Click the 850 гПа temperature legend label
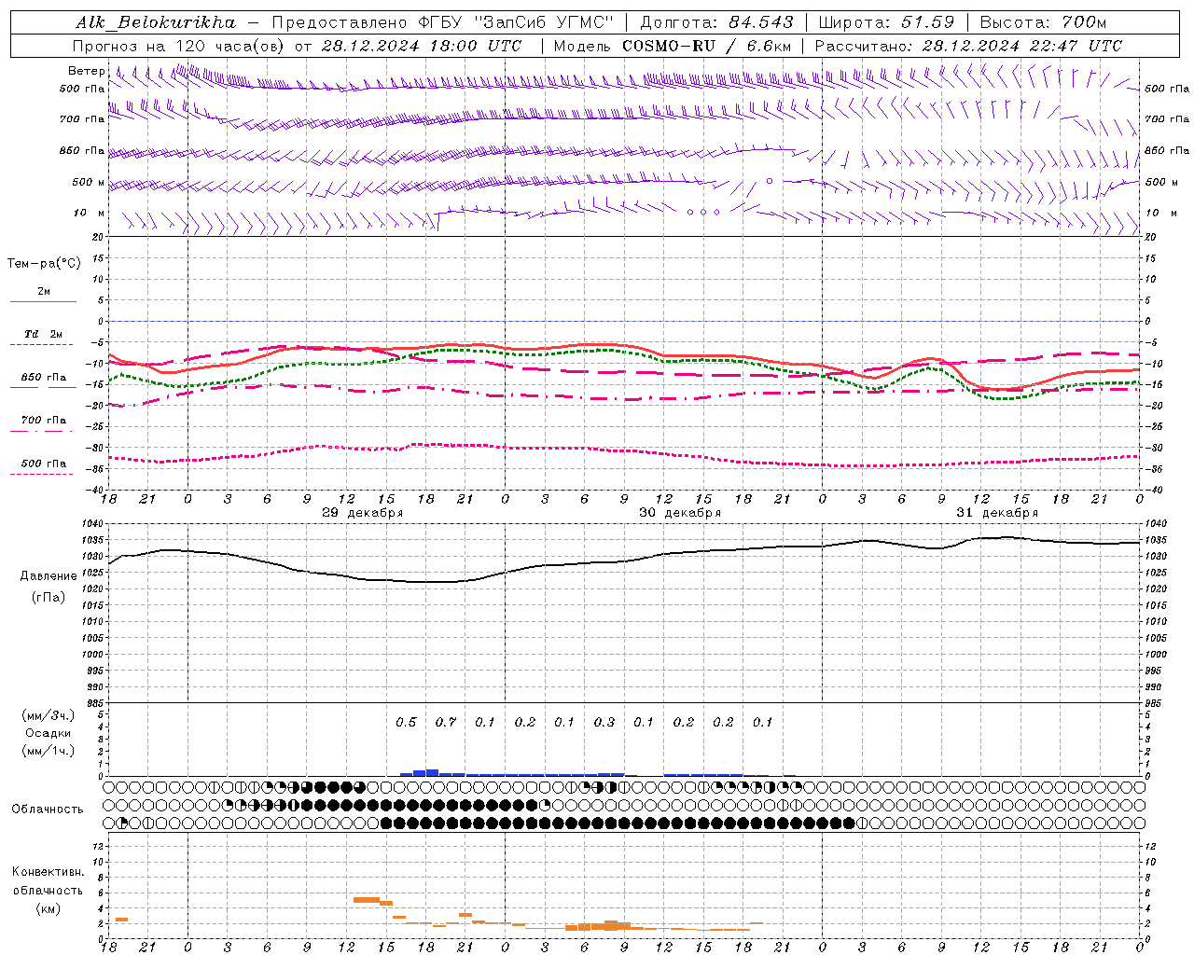The image size is (1194, 955). coord(44,378)
